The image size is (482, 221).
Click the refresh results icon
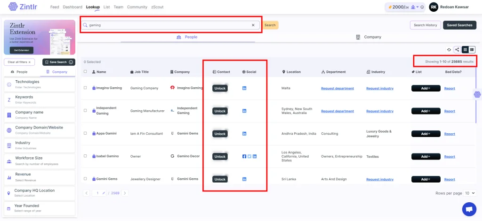[x=449, y=49]
